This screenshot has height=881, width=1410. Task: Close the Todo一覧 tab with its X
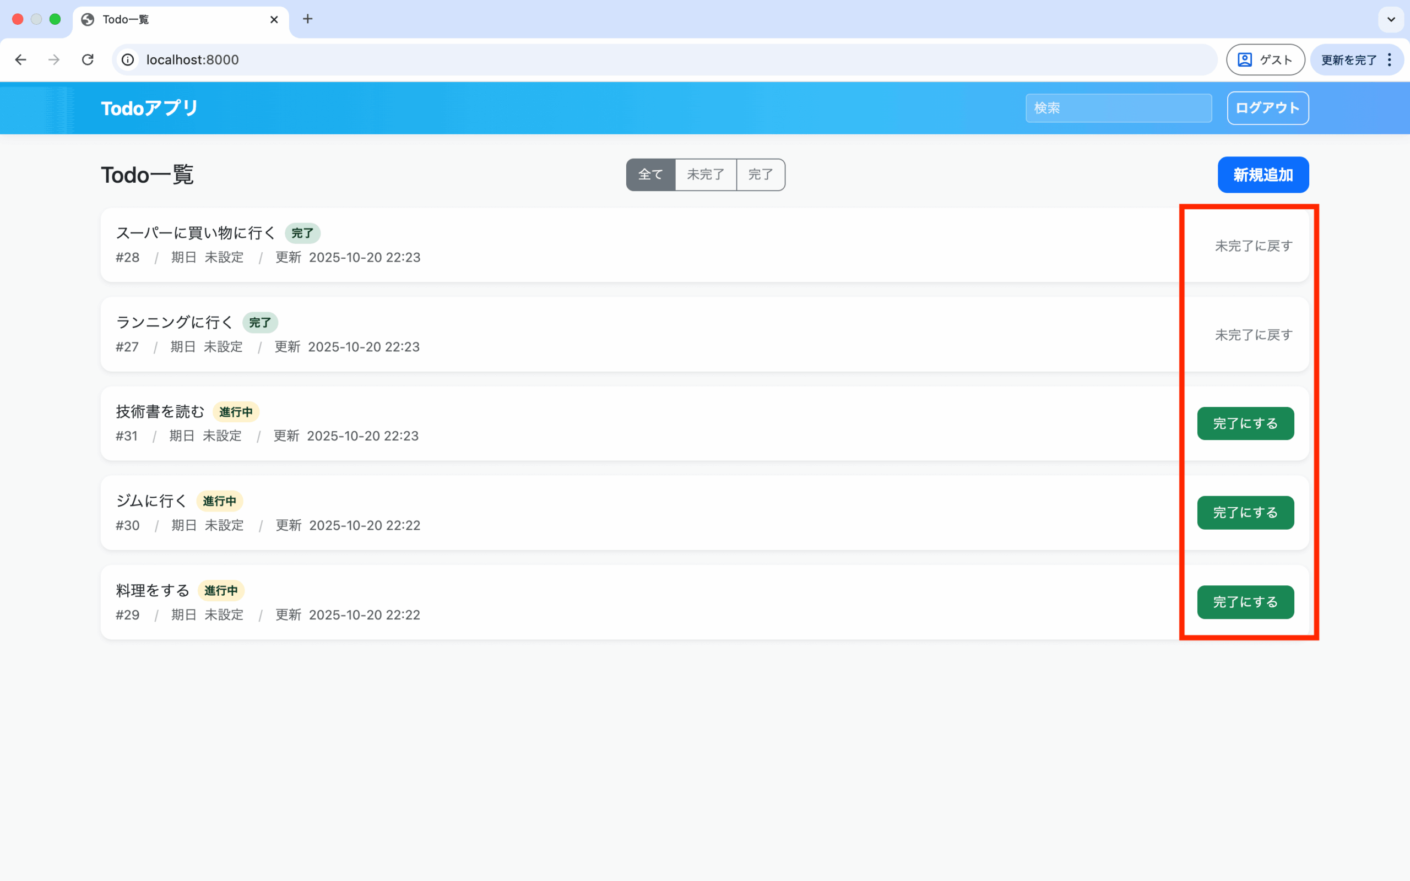[274, 19]
